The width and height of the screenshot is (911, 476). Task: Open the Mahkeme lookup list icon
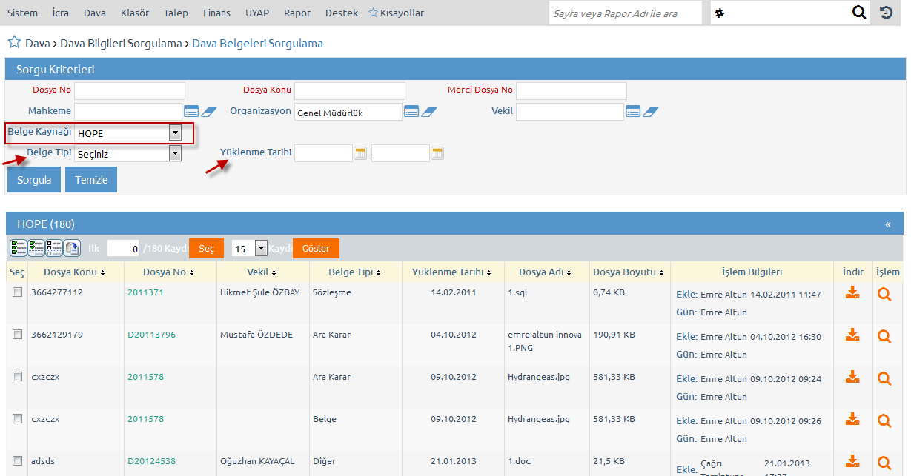191,111
